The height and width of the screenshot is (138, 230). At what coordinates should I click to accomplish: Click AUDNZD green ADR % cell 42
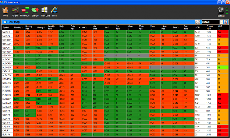click(x=223, y=67)
